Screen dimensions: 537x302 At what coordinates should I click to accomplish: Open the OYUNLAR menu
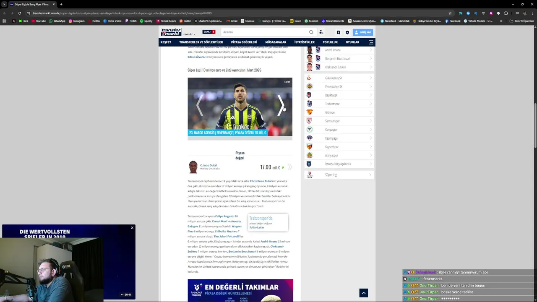[x=352, y=42]
